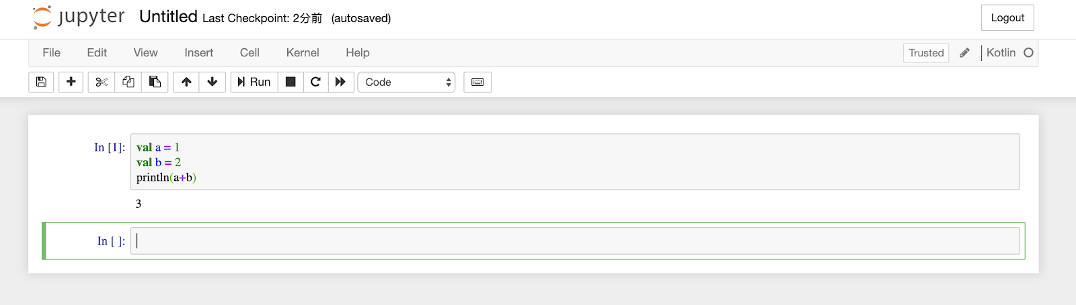Restart kernel and run all with the fast-forward icon
The image size is (1076, 305).
click(340, 82)
